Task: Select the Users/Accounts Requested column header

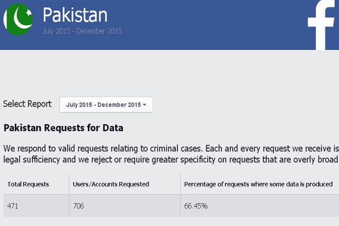Action: tap(111, 184)
